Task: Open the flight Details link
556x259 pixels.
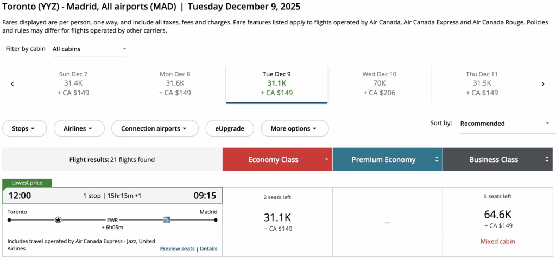Action: [208, 249]
